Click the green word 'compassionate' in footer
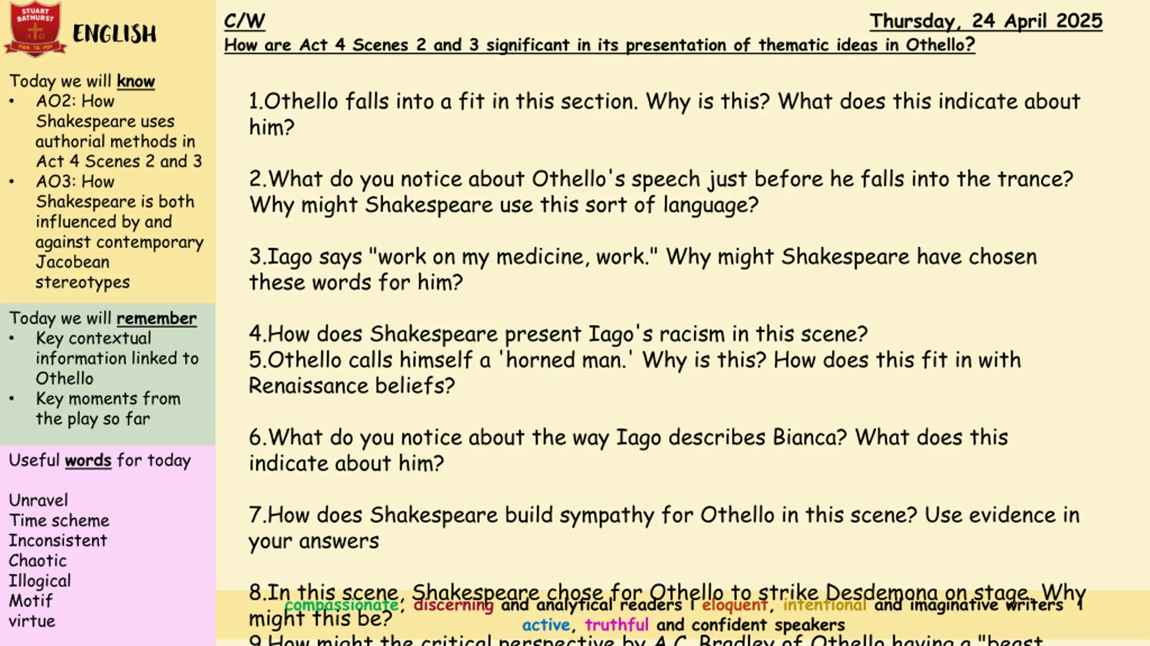This screenshot has height=646, width=1150. (x=342, y=605)
